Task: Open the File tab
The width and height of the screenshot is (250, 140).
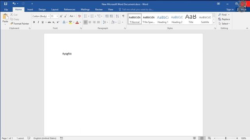Action: (x=6, y=9)
